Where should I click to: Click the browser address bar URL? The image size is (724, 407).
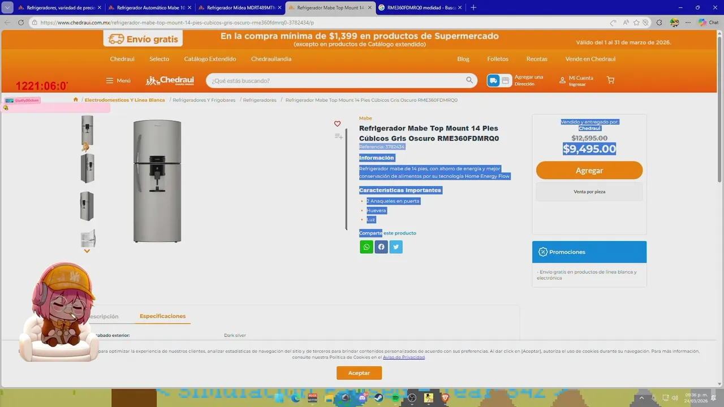coord(177,23)
